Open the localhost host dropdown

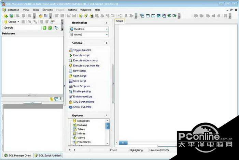coord(107,29)
